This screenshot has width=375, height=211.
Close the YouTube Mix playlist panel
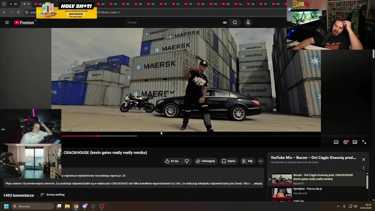(x=364, y=159)
